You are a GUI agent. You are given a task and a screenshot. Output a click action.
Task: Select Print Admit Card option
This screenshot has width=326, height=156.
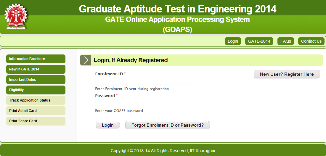point(36,111)
